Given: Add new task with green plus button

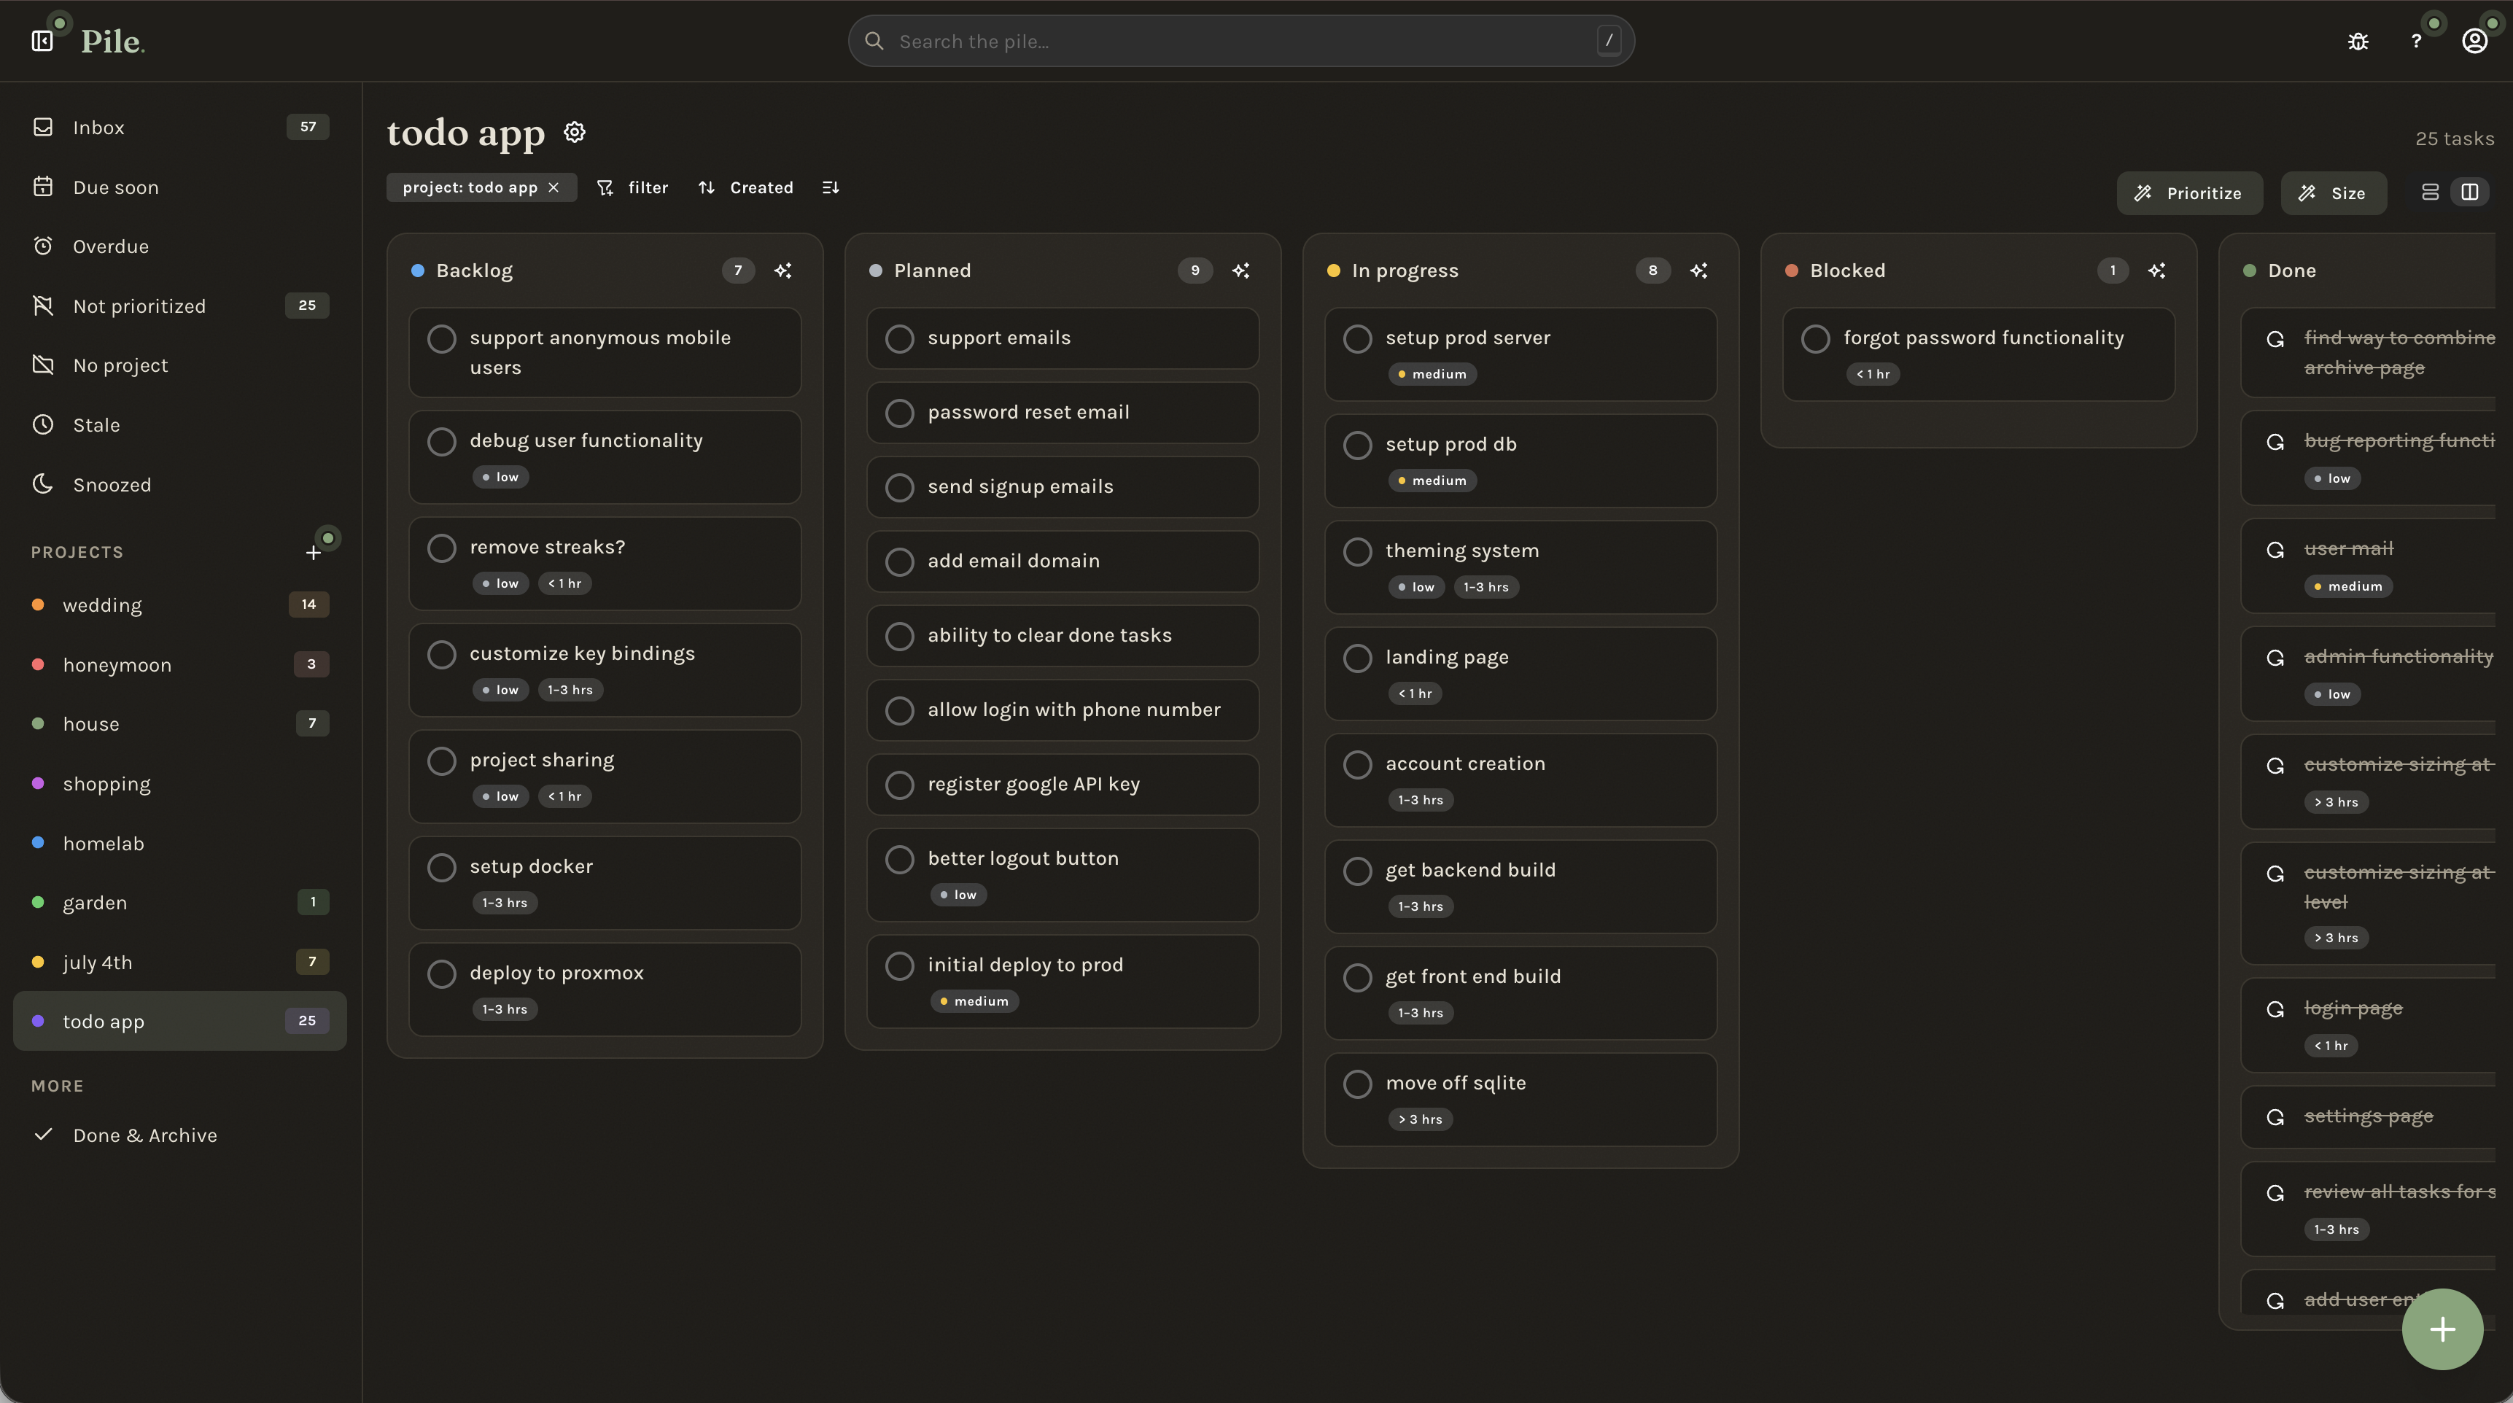Looking at the screenshot, I should (2442, 1329).
